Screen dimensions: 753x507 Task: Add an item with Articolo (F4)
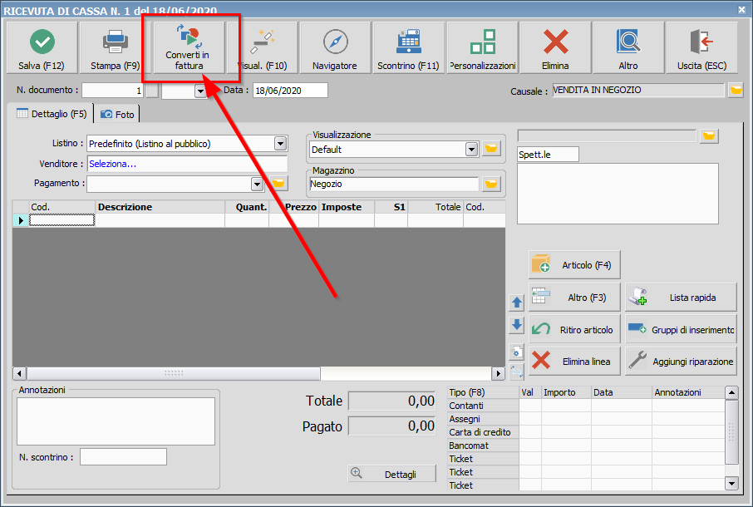coord(574,264)
